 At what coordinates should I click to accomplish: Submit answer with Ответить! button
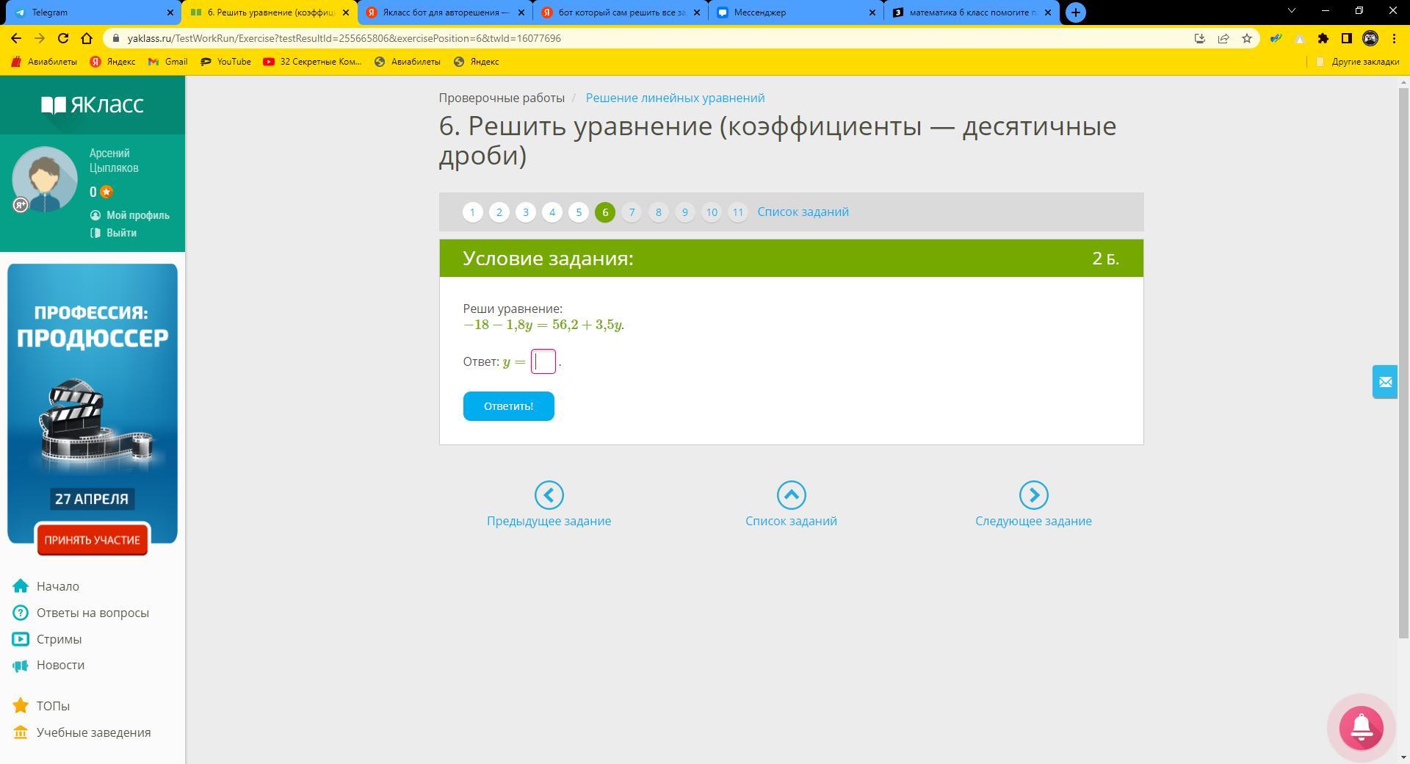point(508,406)
